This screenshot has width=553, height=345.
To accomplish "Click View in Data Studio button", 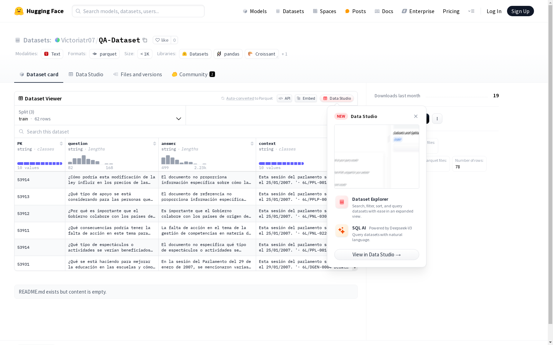I will 377,255.
